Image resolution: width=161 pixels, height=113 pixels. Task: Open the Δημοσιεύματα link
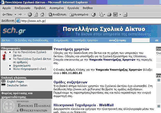[22, 66]
